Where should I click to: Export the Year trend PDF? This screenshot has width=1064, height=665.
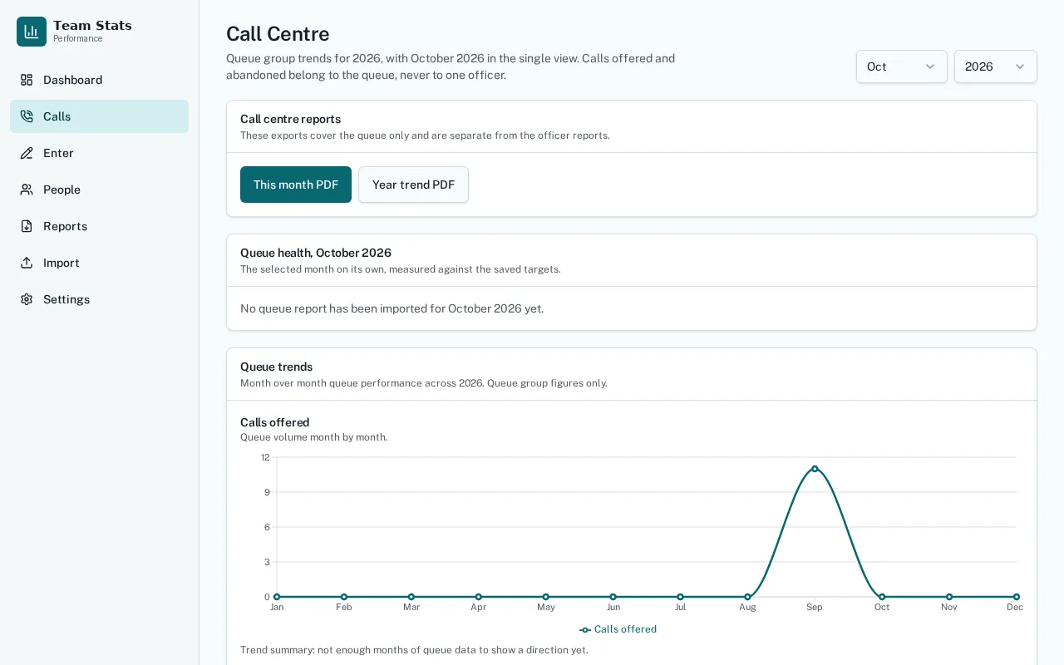click(x=413, y=185)
